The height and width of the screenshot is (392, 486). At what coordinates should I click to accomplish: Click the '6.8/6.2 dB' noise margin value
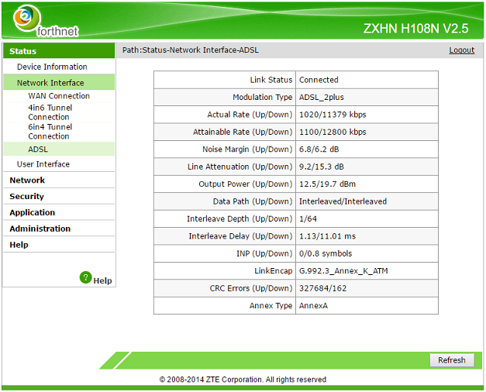[x=319, y=149]
